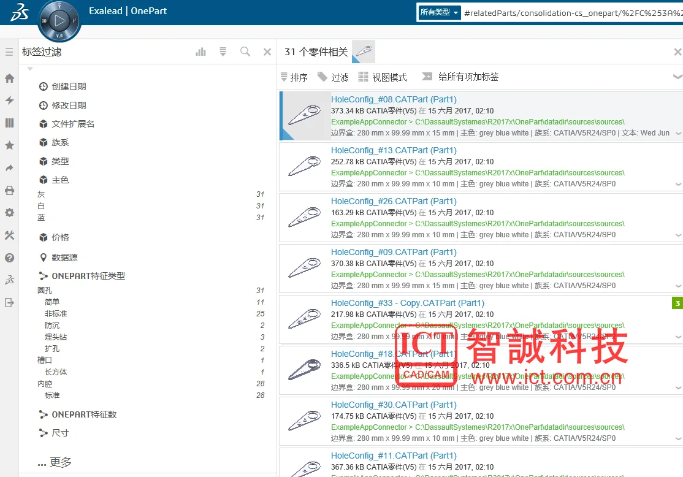The height and width of the screenshot is (477, 683).
Task: Open the settings gear in the sidebar
Action: pos(9,213)
